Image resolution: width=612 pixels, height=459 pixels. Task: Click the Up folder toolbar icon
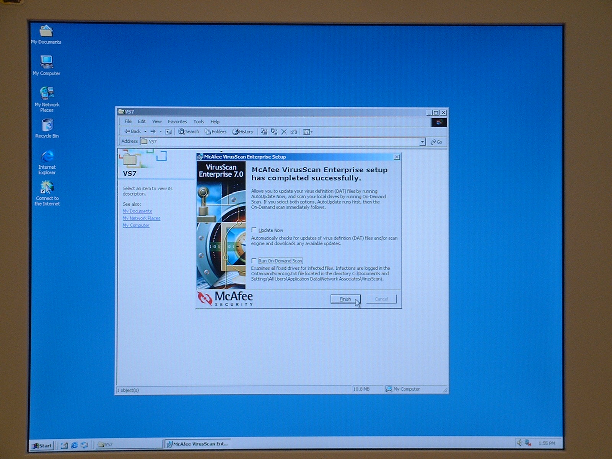point(168,132)
